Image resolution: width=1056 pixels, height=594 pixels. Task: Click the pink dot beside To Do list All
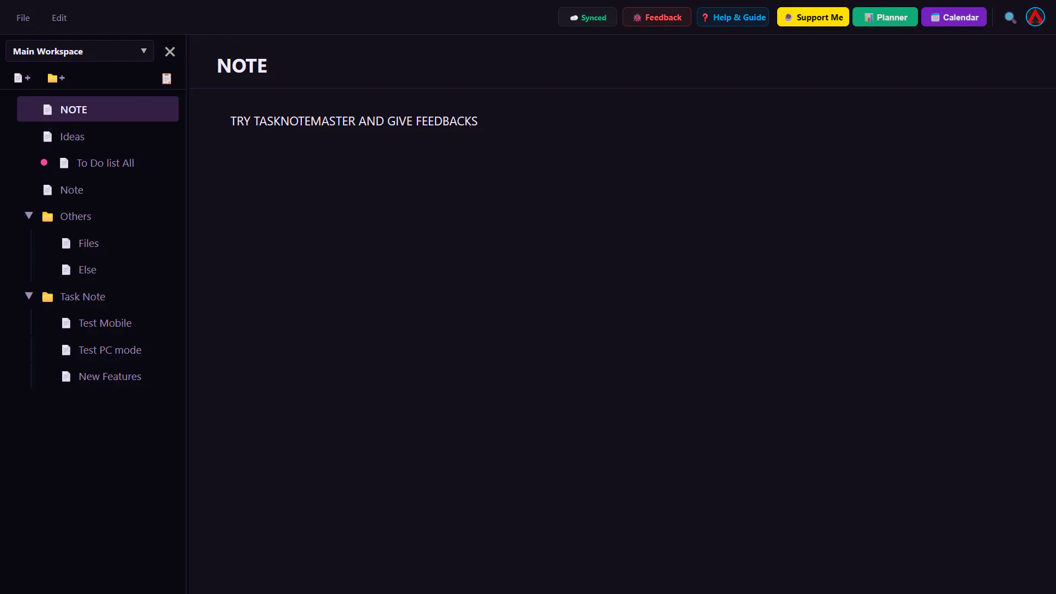(44, 162)
